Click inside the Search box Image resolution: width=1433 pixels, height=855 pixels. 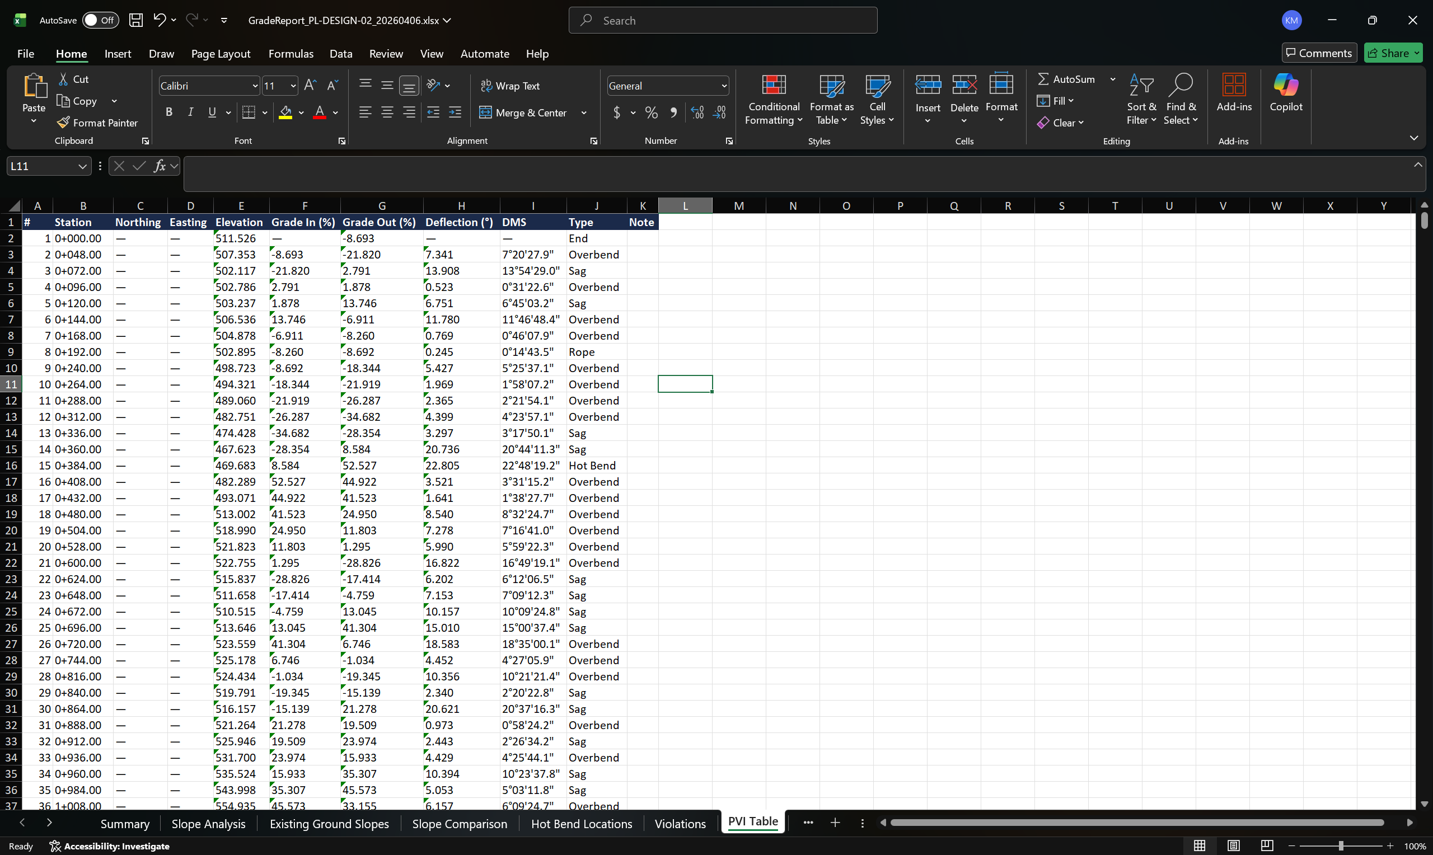(722, 20)
